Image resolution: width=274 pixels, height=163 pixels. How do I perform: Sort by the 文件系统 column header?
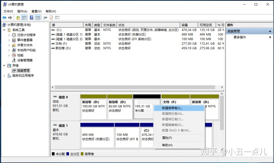109,25
